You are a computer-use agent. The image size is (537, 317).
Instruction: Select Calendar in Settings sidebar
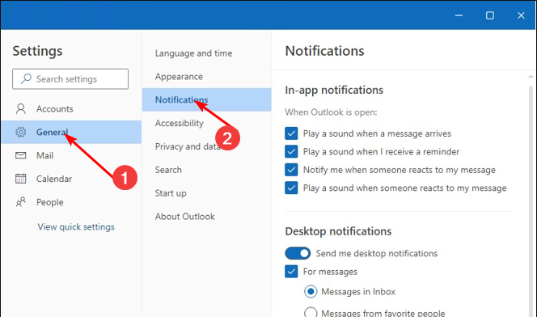(x=71, y=179)
